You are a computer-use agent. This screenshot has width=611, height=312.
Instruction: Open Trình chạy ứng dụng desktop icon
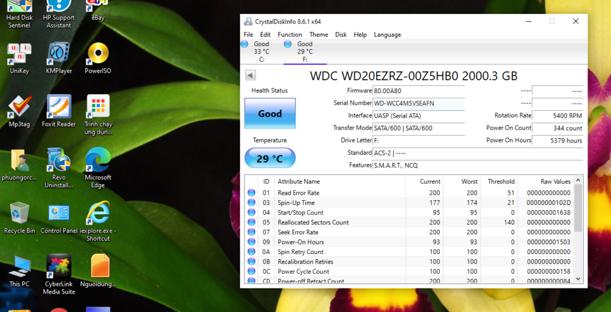tap(98, 115)
